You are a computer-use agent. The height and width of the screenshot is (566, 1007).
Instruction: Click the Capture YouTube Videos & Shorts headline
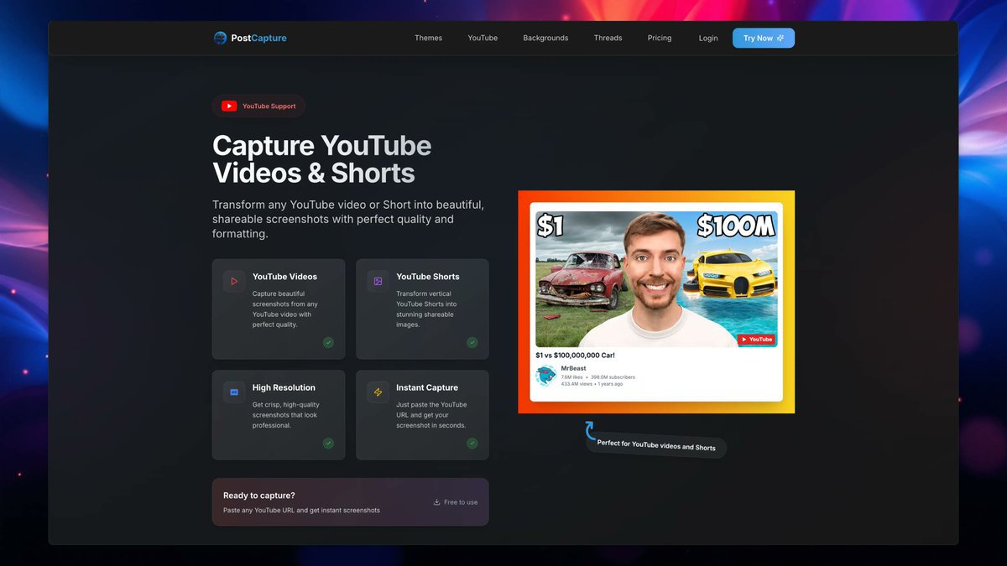[321, 159]
